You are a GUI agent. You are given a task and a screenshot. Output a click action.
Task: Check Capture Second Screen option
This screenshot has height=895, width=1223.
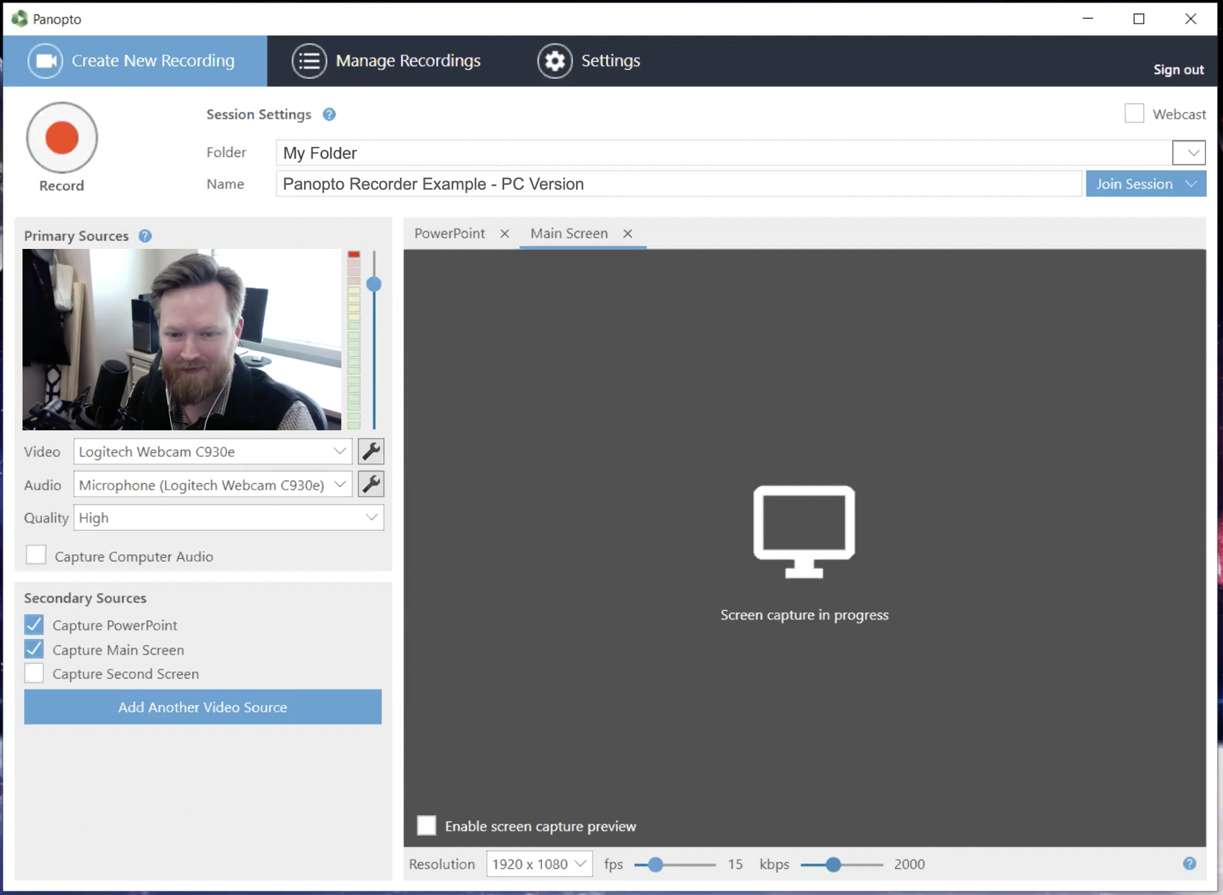[x=34, y=674]
